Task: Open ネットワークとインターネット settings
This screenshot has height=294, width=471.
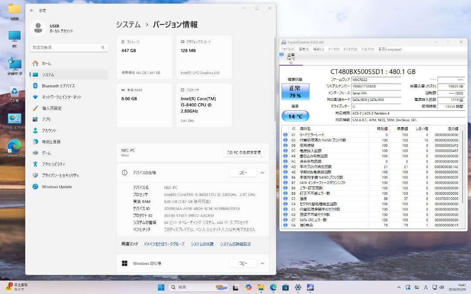Action: point(69,97)
